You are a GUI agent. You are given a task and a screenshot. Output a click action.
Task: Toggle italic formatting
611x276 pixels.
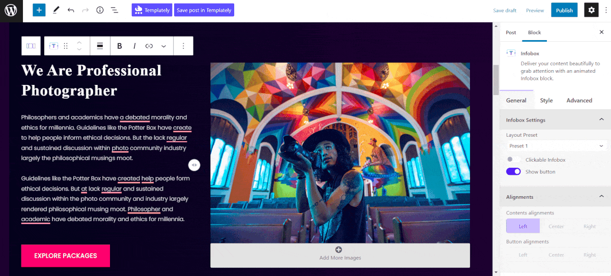(134, 46)
